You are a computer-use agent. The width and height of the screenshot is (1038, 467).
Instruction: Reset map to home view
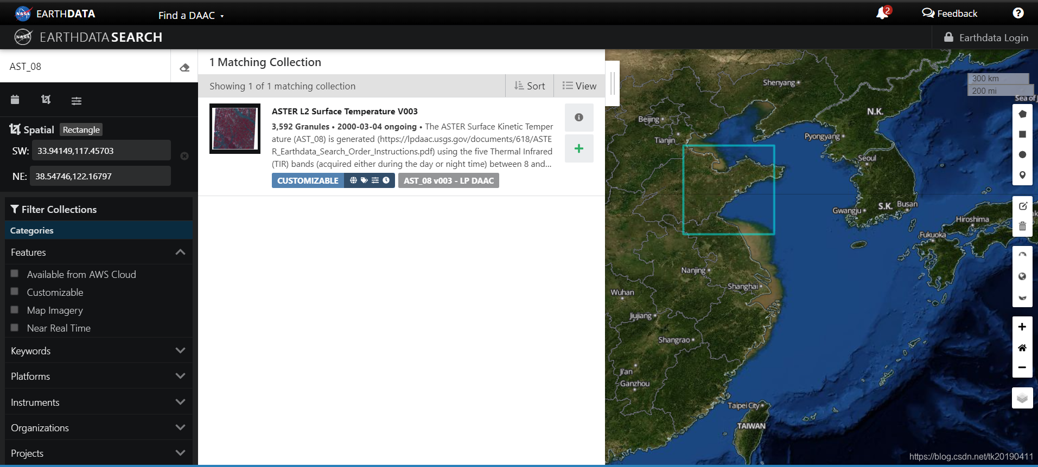1022,347
